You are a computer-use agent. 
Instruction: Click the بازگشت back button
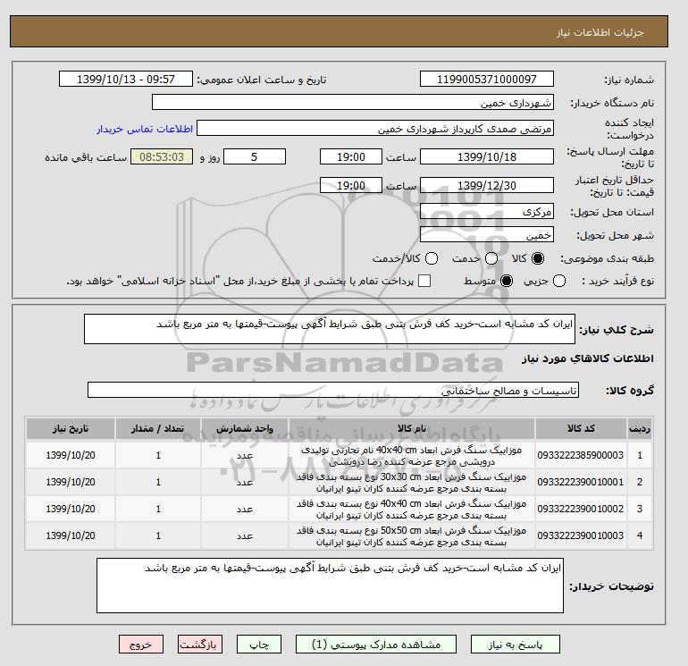click(x=200, y=645)
